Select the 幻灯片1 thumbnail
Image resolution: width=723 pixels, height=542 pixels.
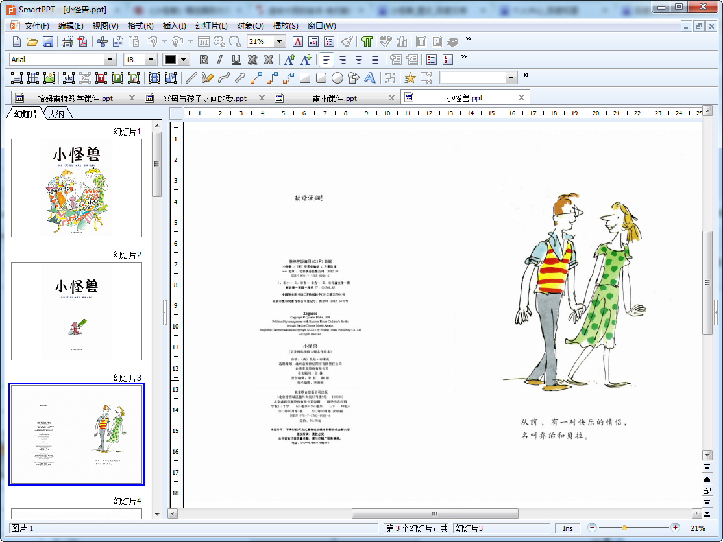77,188
